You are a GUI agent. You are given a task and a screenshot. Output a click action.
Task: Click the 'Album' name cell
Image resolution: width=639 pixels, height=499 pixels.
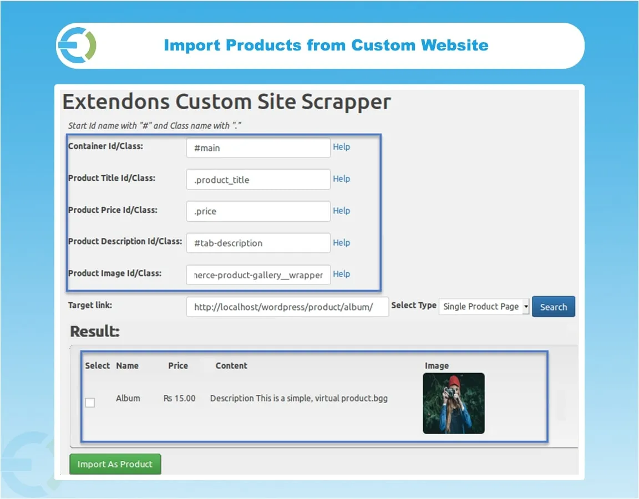point(128,398)
